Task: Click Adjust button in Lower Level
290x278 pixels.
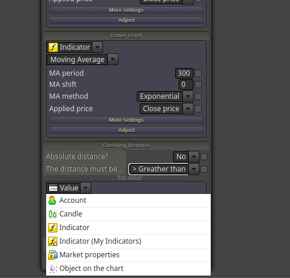Action: click(x=126, y=130)
